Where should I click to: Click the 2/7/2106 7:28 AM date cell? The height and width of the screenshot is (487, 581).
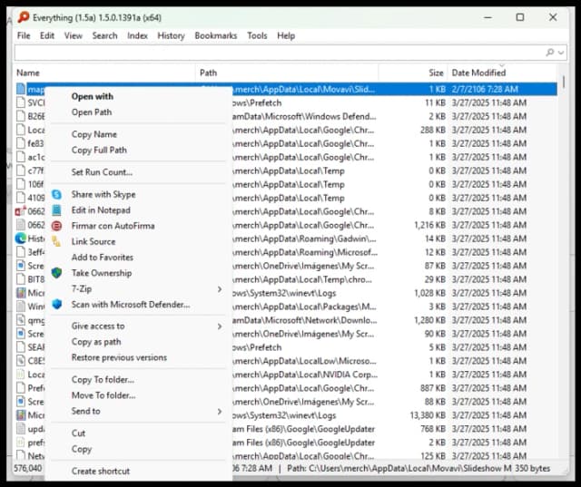pyautogui.click(x=485, y=89)
